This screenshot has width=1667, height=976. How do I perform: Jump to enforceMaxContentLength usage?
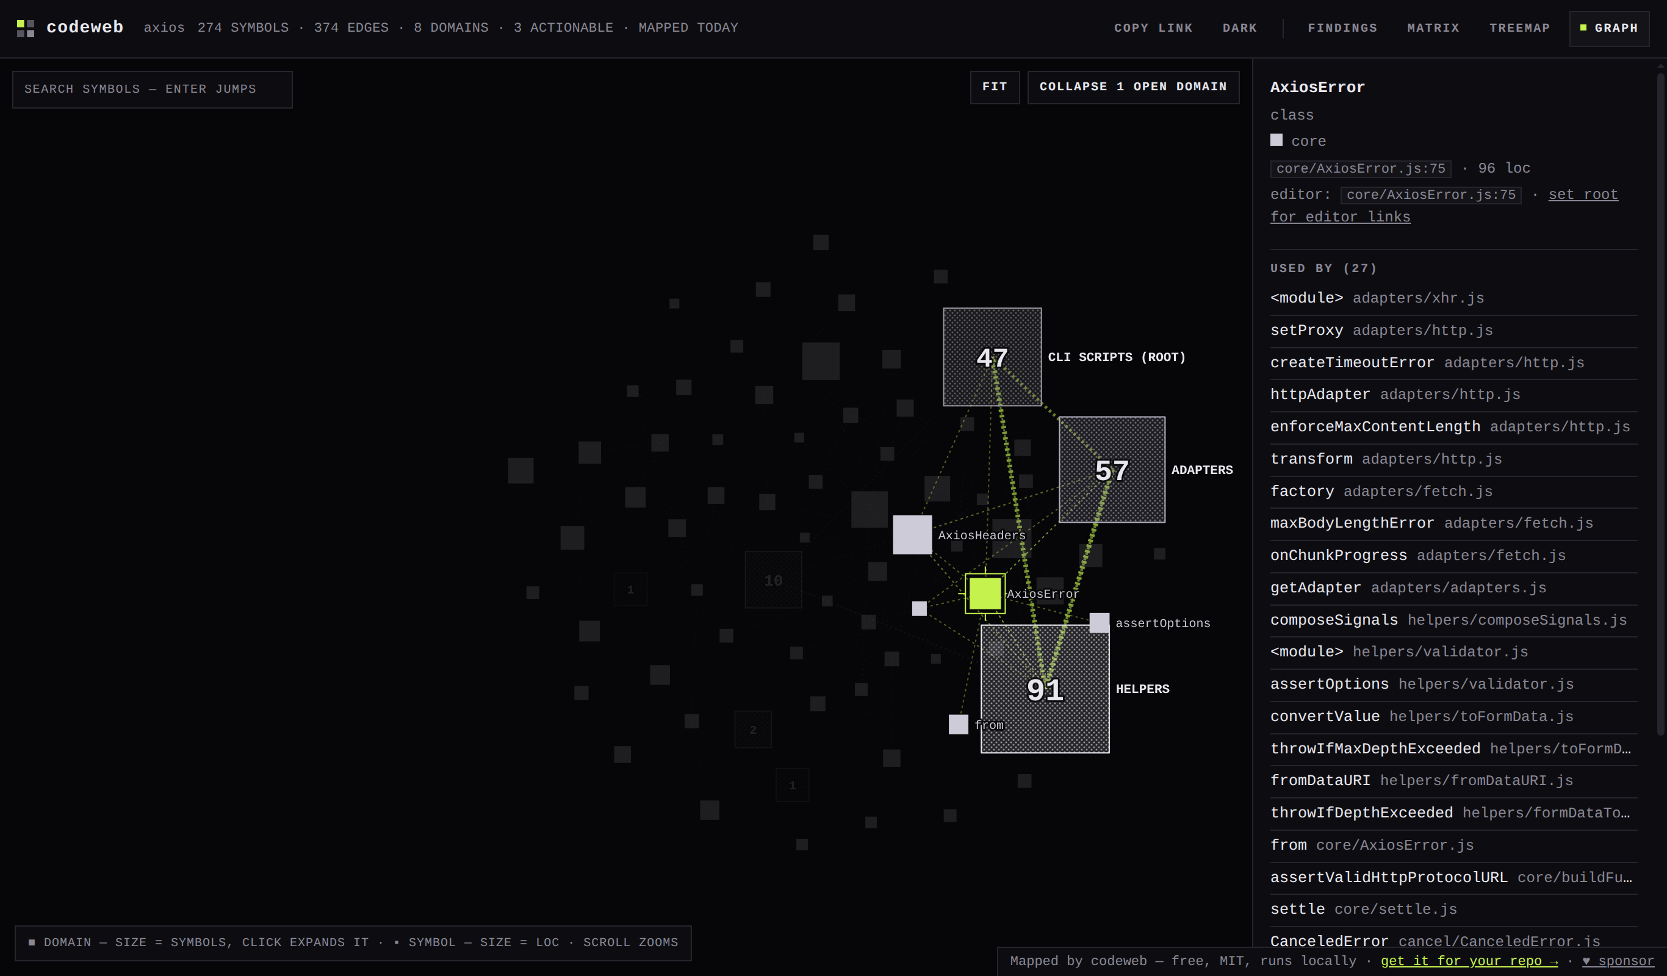(x=1453, y=427)
